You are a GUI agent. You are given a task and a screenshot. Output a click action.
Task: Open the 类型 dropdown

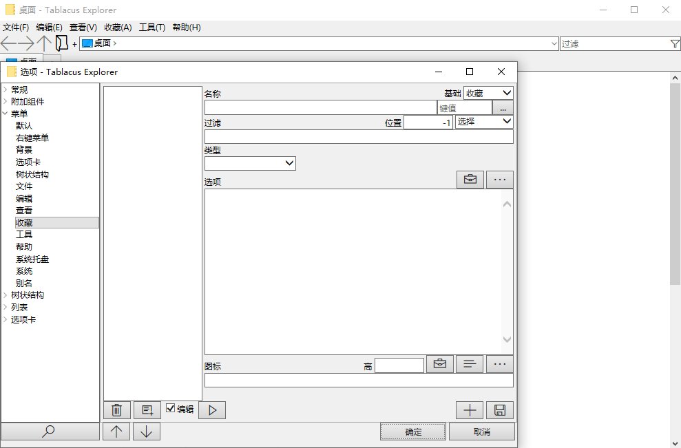(x=250, y=163)
